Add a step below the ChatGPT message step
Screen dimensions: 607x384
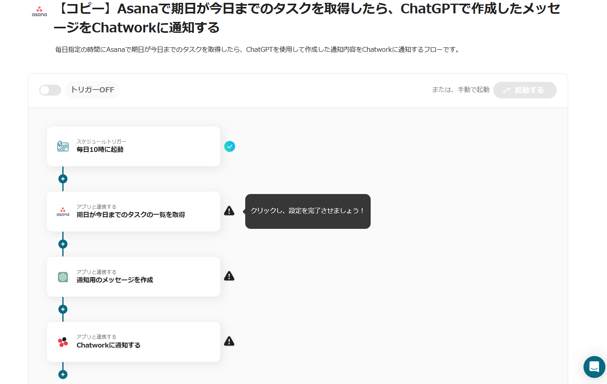63,309
